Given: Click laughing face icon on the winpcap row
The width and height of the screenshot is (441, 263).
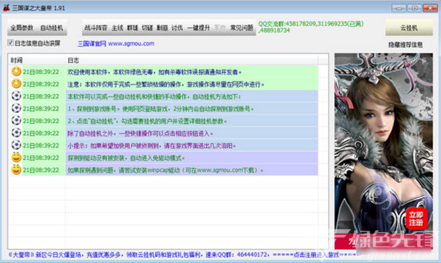Looking at the screenshot, I should [x=16, y=170].
